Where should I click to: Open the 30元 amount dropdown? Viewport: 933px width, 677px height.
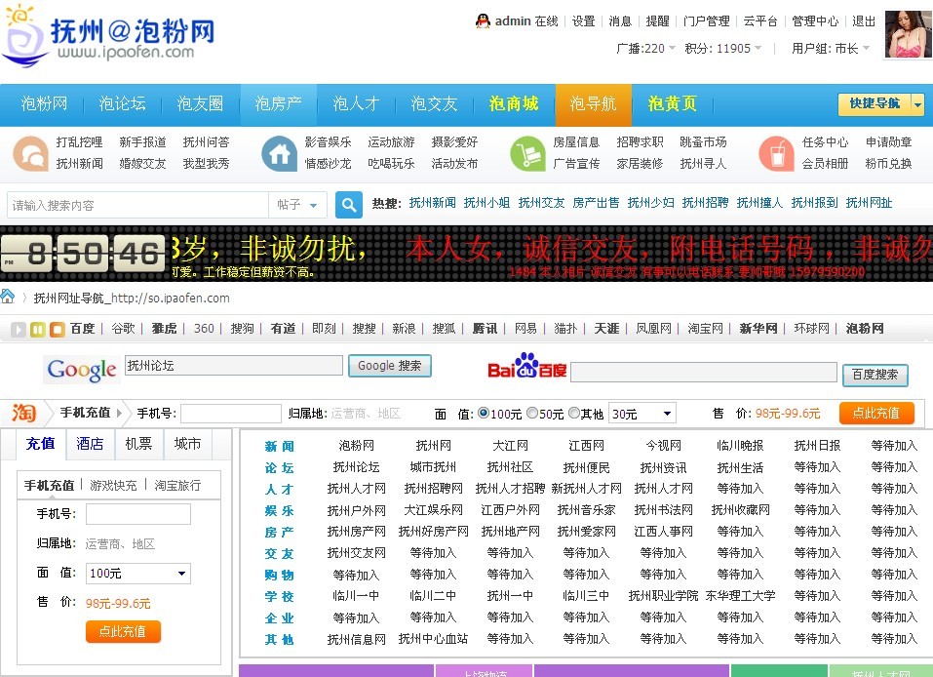[642, 414]
